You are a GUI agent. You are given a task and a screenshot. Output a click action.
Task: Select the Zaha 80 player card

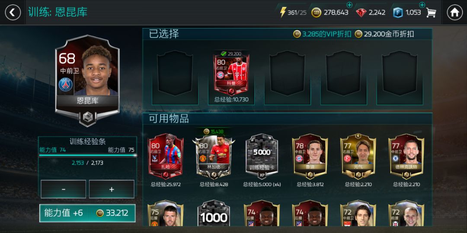click(166, 156)
